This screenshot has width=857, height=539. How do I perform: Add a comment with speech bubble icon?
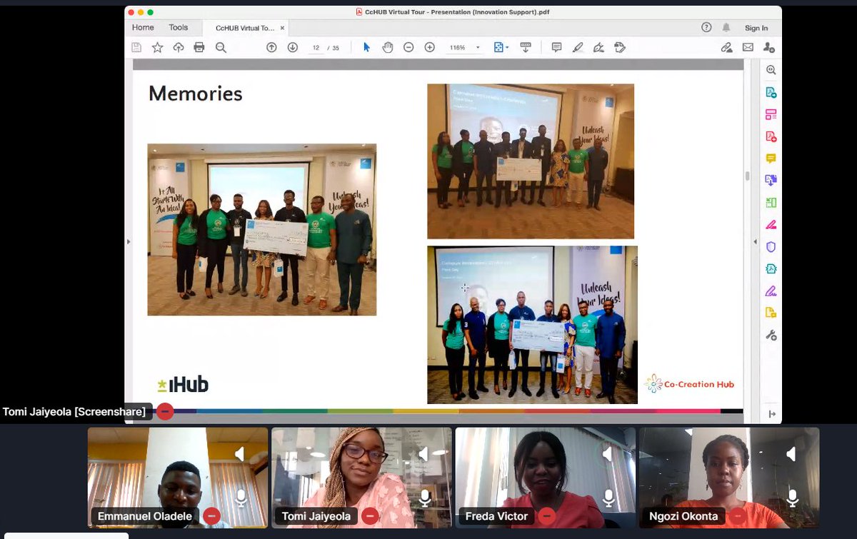click(556, 47)
